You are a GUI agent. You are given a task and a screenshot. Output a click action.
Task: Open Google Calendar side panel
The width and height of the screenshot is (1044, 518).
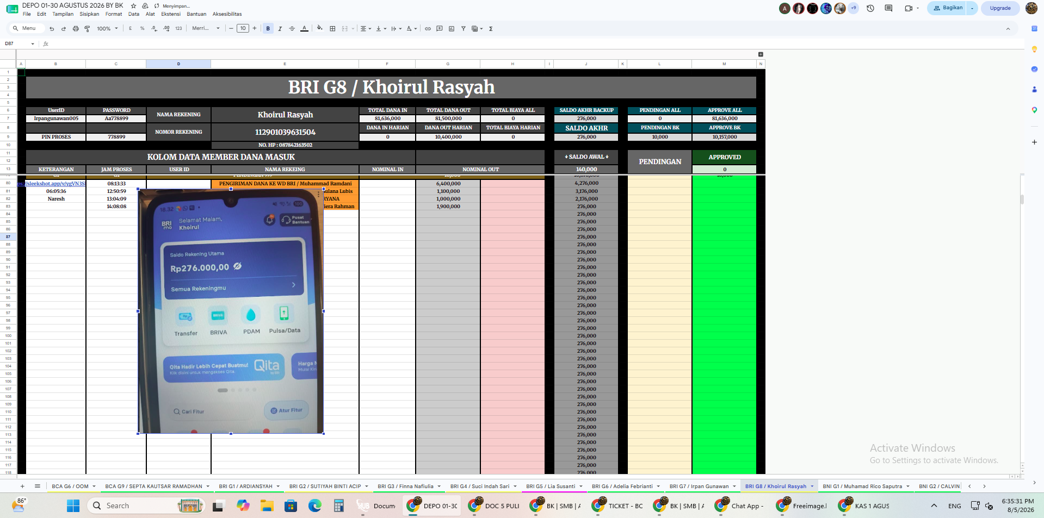(1034, 29)
